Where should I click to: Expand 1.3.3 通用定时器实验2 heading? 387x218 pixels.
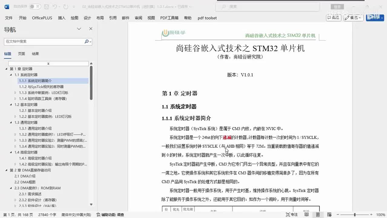click(x=15, y=140)
